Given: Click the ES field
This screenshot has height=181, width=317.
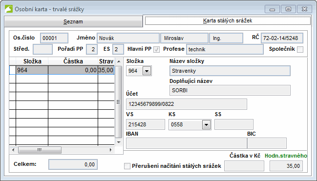Looking at the screenshot, I should coord(118,49).
